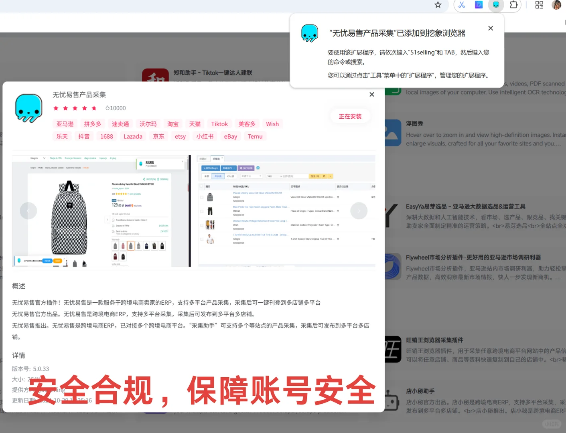
Task: Click the octopus logo beside 无忧易售产品采集 title
Action: (x=28, y=109)
